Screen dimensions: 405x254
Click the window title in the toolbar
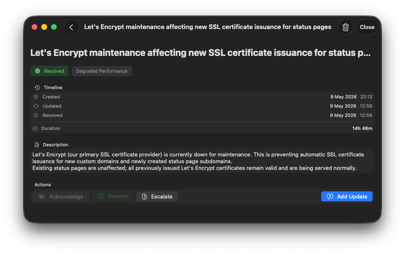208,27
